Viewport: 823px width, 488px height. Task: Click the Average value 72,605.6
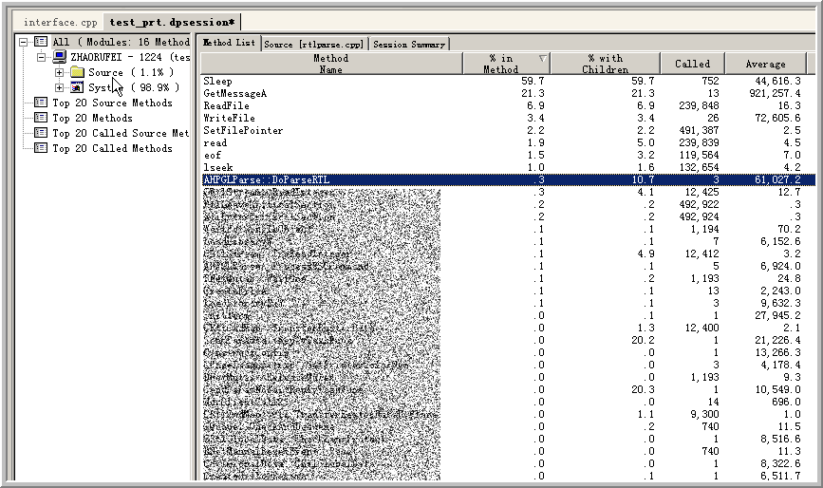click(x=777, y=118)
